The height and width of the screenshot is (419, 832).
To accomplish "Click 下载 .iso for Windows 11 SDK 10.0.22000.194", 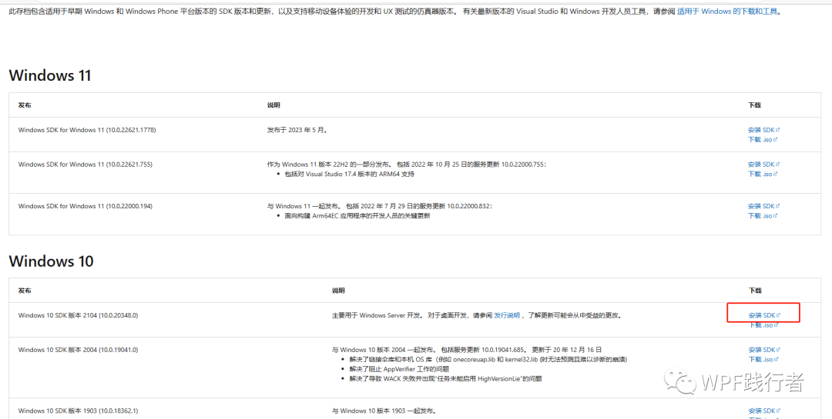I will (x=763, y=216).
